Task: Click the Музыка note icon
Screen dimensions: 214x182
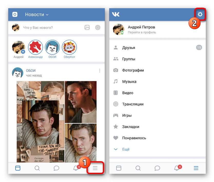Action: (116, 82)
